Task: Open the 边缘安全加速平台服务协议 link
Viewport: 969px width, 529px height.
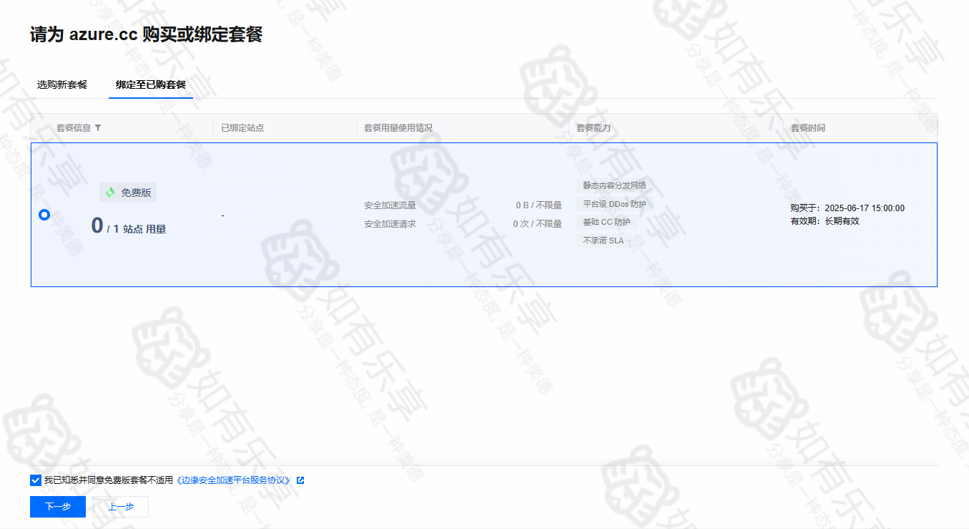Action: coord(234,480)
